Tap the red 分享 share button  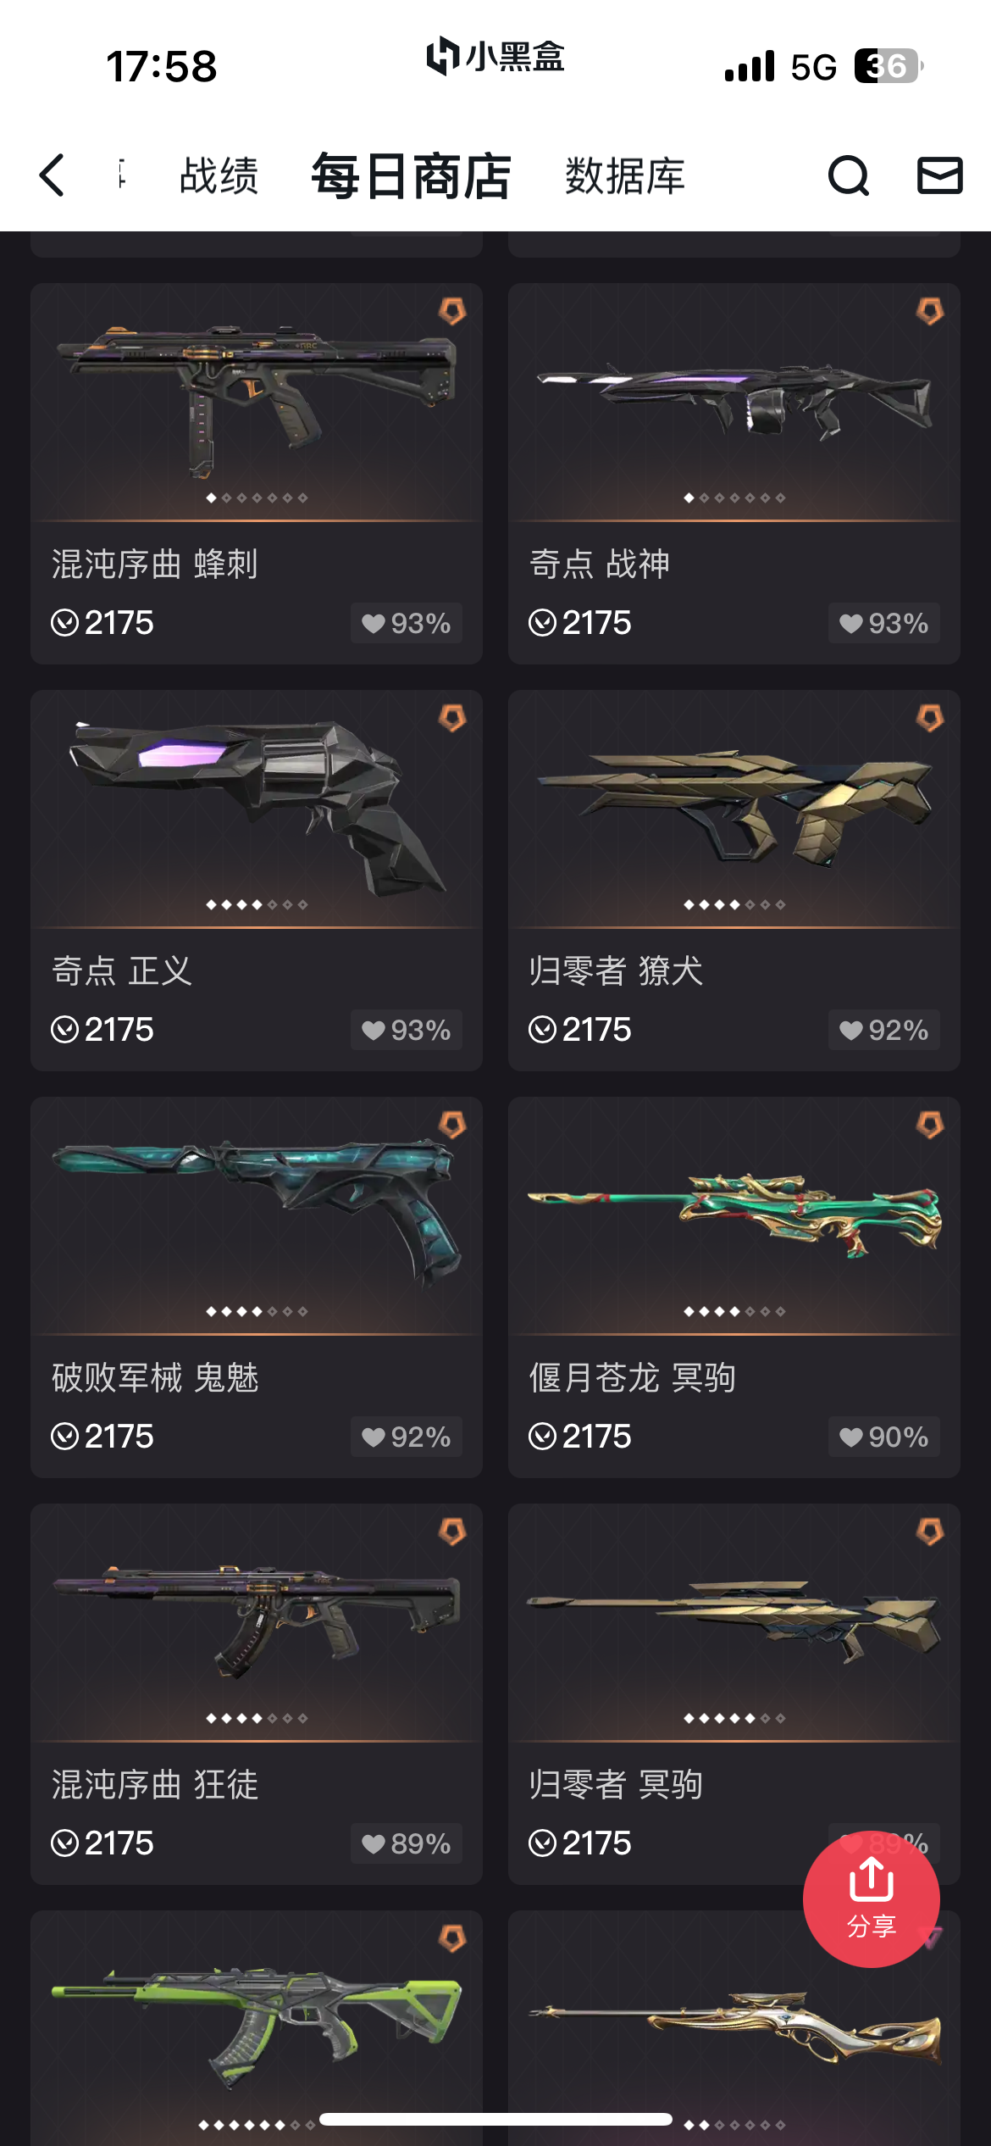point(872,1899)
